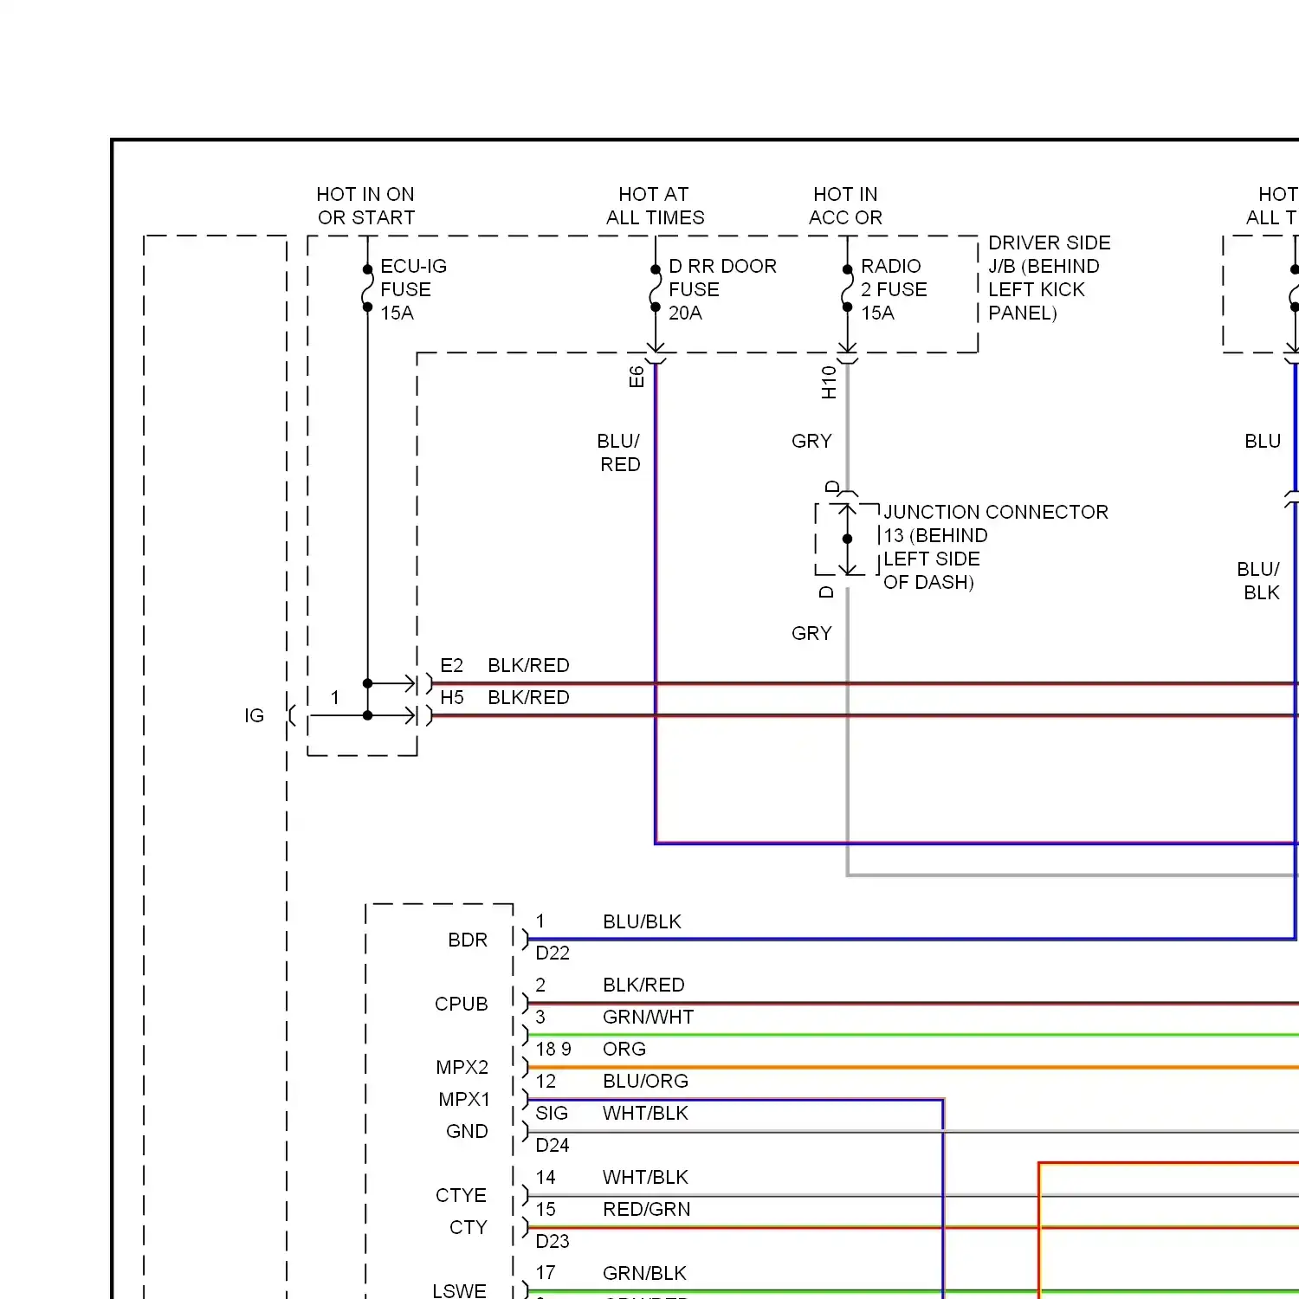Click the 'D24' connector label

coord(553,1146)
